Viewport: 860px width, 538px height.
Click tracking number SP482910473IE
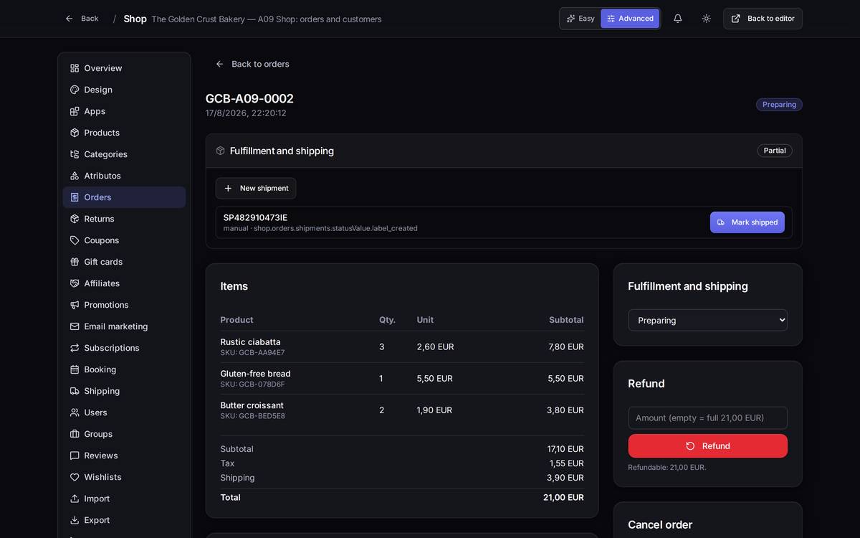pos(255,217)
